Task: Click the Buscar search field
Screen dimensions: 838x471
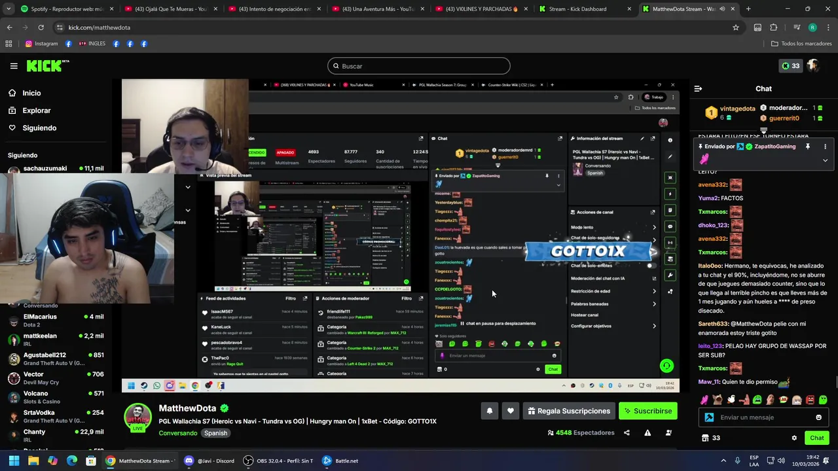Action: pyautogui.click(x=419, y=66)
